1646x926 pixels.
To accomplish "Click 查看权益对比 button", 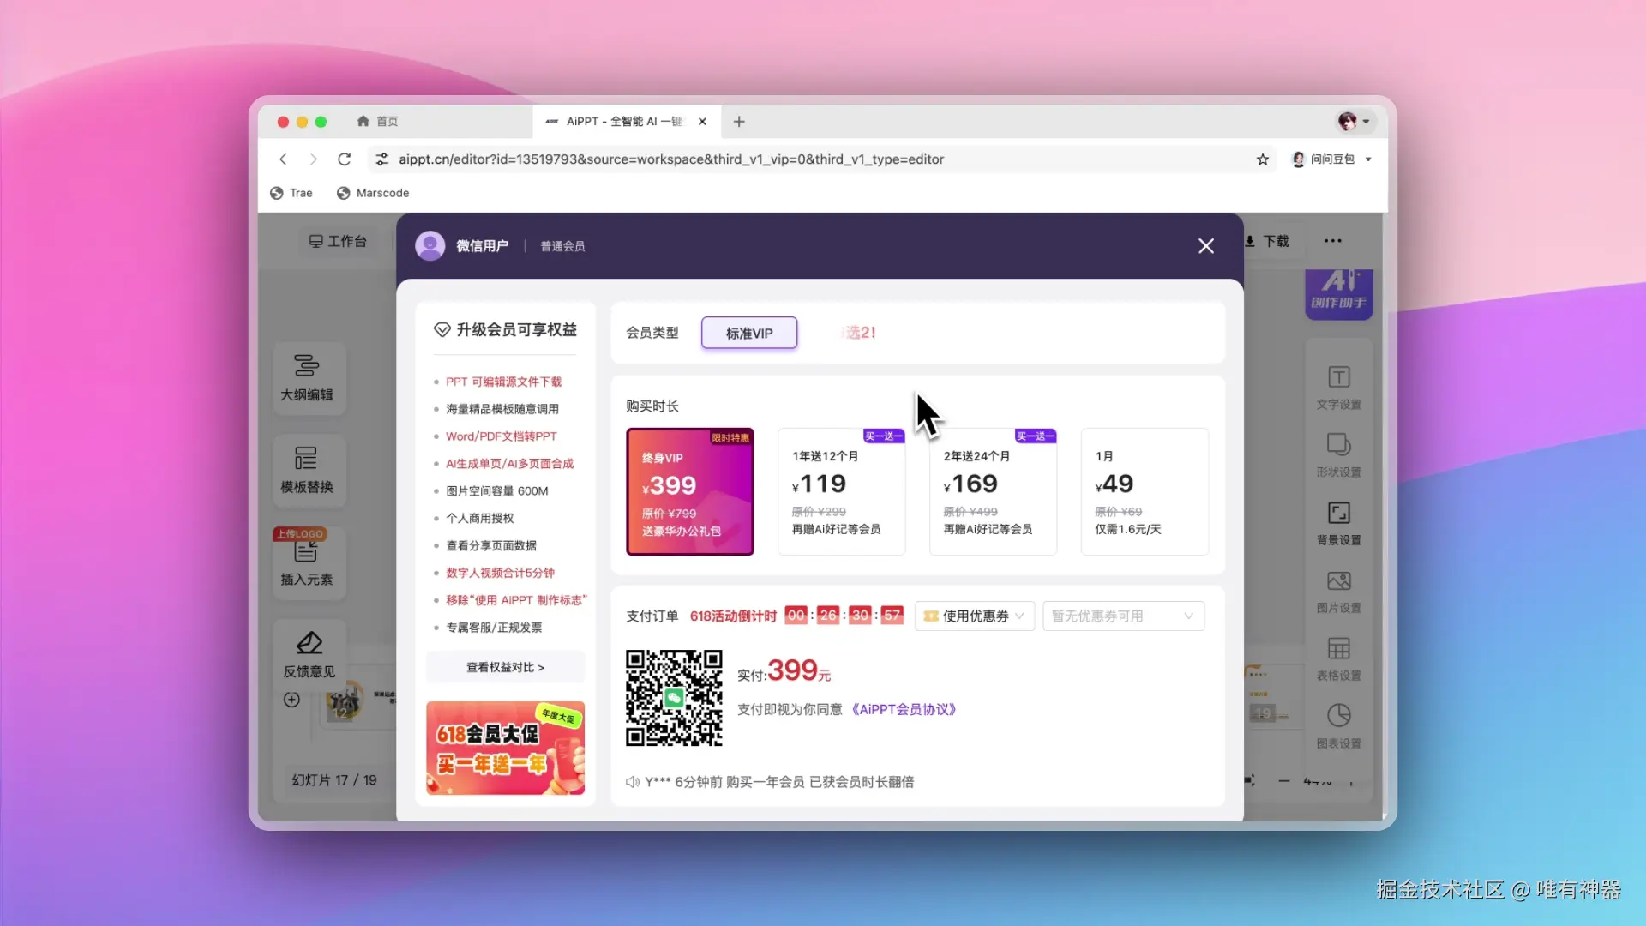I will pos(505,667).
